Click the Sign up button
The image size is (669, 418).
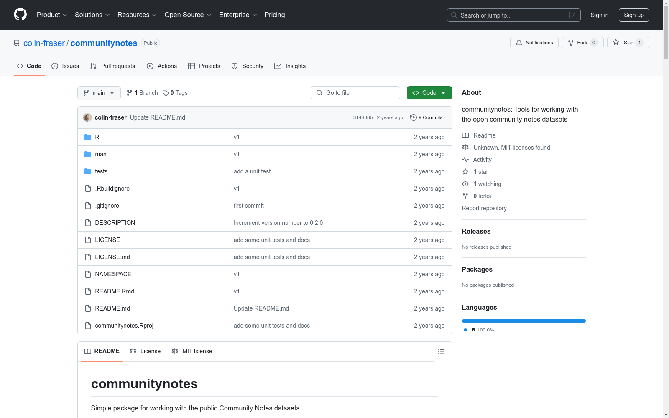(634, 15)
